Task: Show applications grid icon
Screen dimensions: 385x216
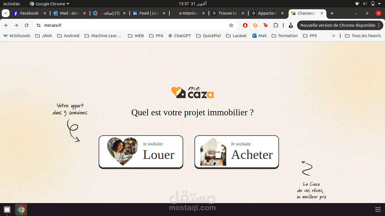Action: 378,210
